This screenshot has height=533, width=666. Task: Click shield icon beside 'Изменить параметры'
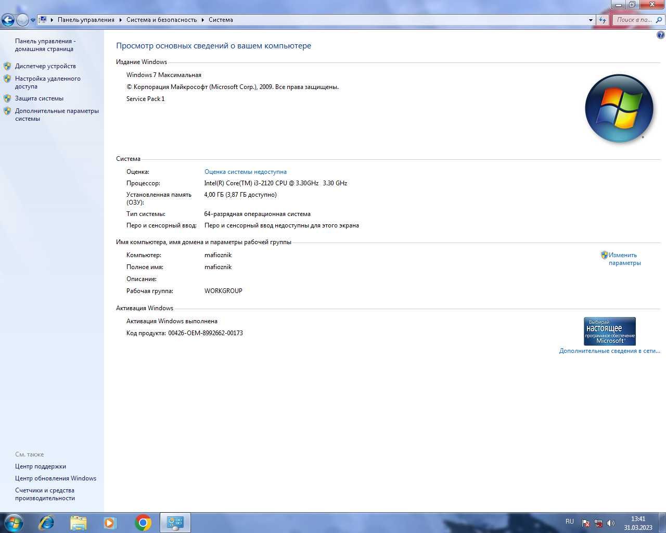(604, 255)
